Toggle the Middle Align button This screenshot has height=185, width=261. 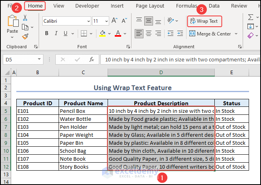click(149, 21)
